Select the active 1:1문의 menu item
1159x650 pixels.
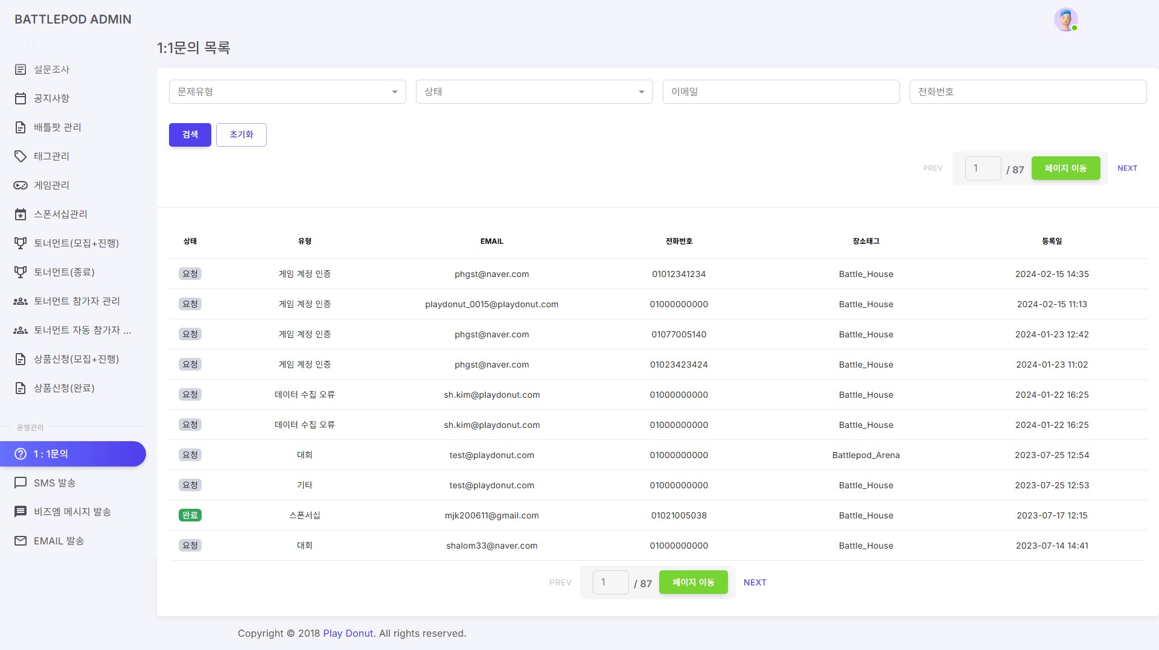pyautogui.click(x=72, y=454)
